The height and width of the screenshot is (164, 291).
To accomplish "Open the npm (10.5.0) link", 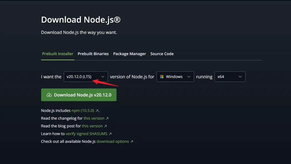I will pos(83,111).
